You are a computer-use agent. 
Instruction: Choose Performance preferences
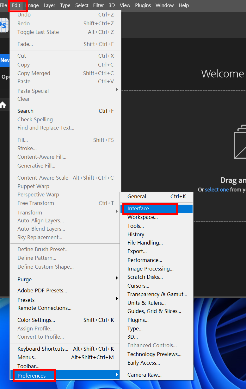pos(145,260)
